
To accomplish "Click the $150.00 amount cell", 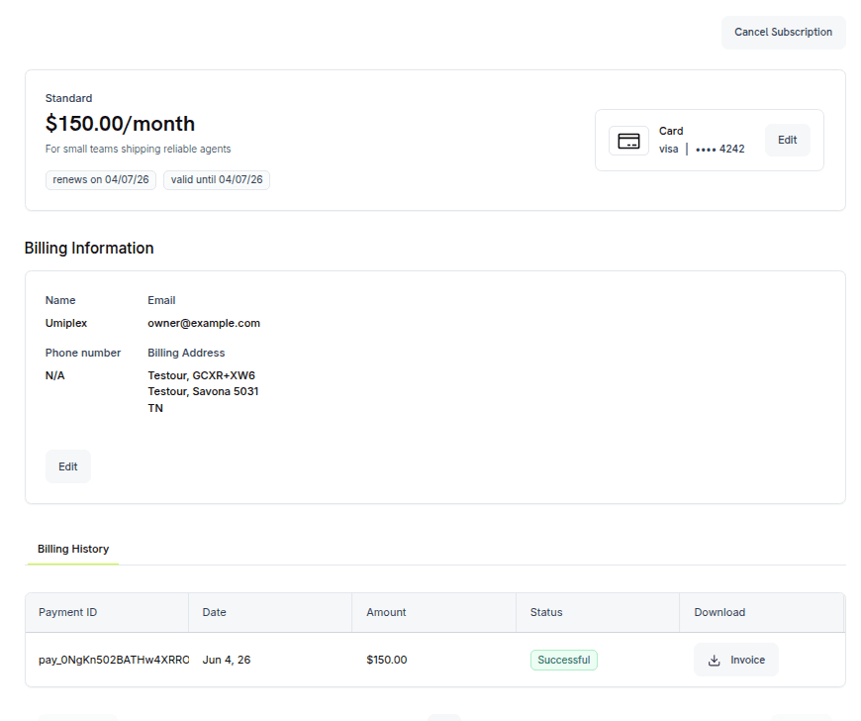I will tap(387, 660).
